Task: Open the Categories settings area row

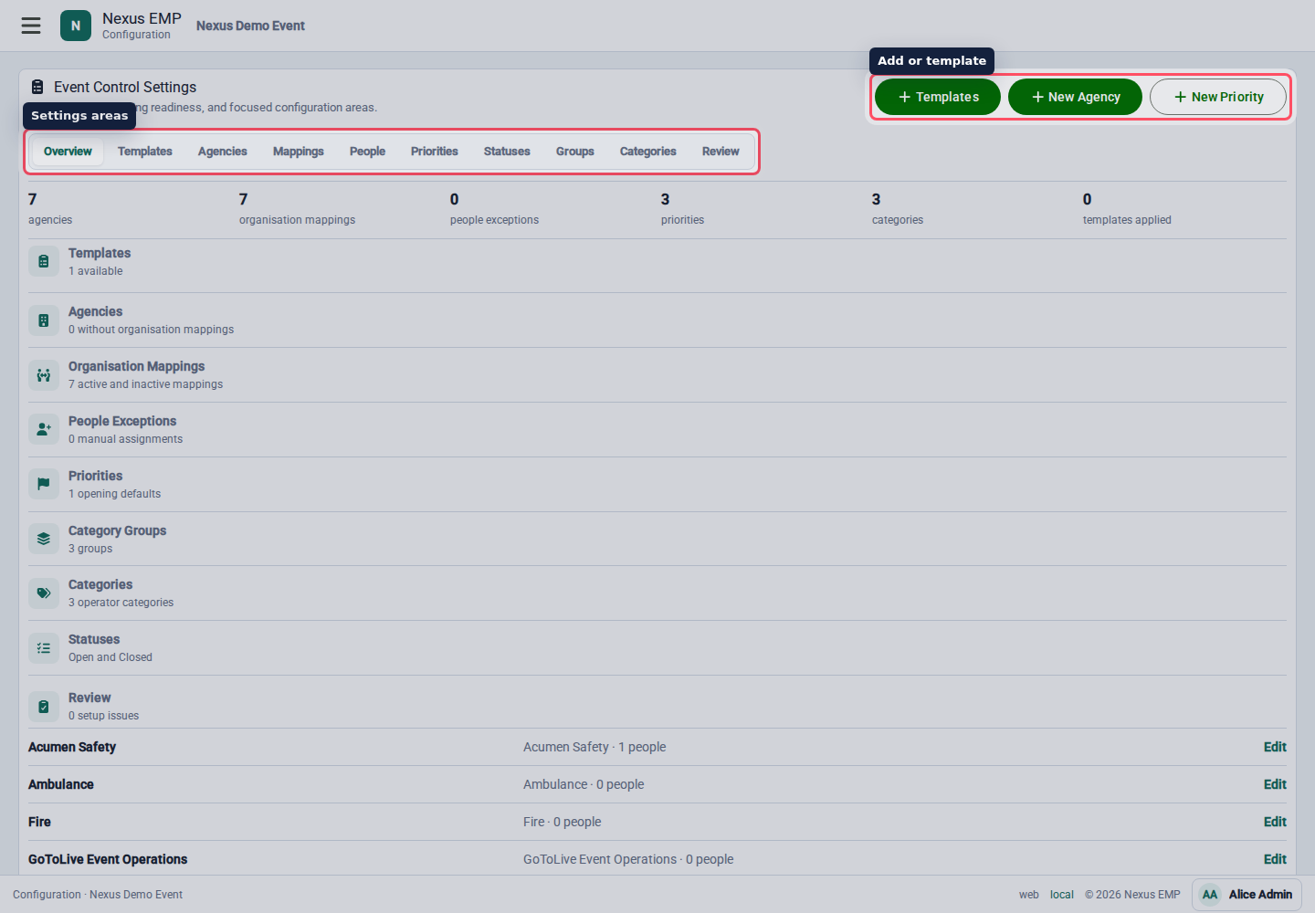Action: pyautogui.click(x=657, y=593)
